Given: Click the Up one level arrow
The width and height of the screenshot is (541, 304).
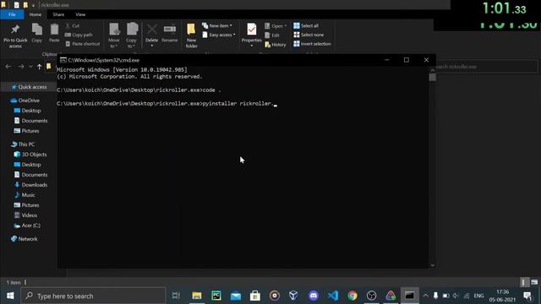Looking at the screenshot, I should coord(40,66).
